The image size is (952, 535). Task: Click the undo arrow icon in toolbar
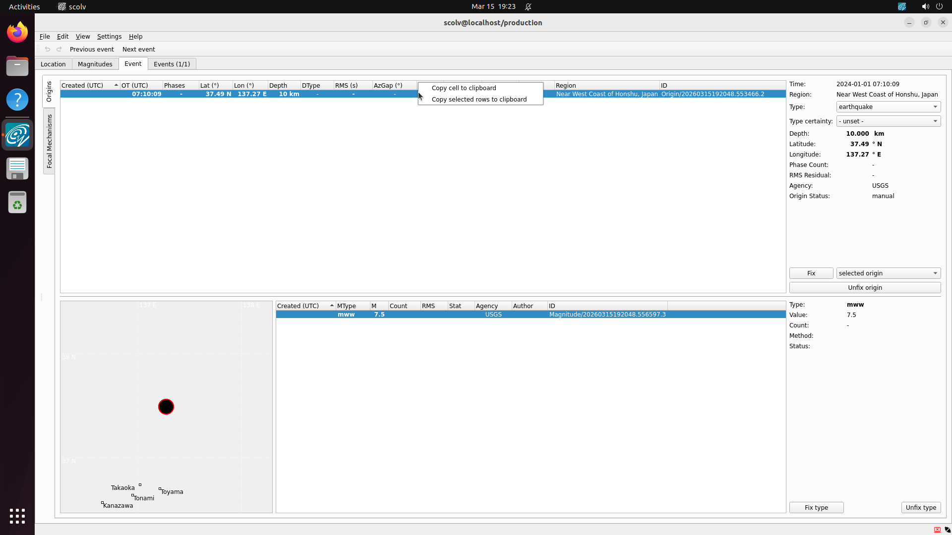[48, 49]
